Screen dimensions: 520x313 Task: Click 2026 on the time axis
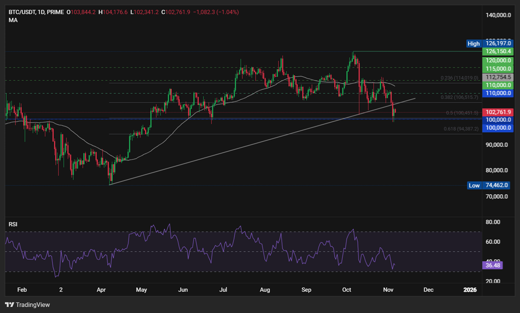[x=471, y=289]
